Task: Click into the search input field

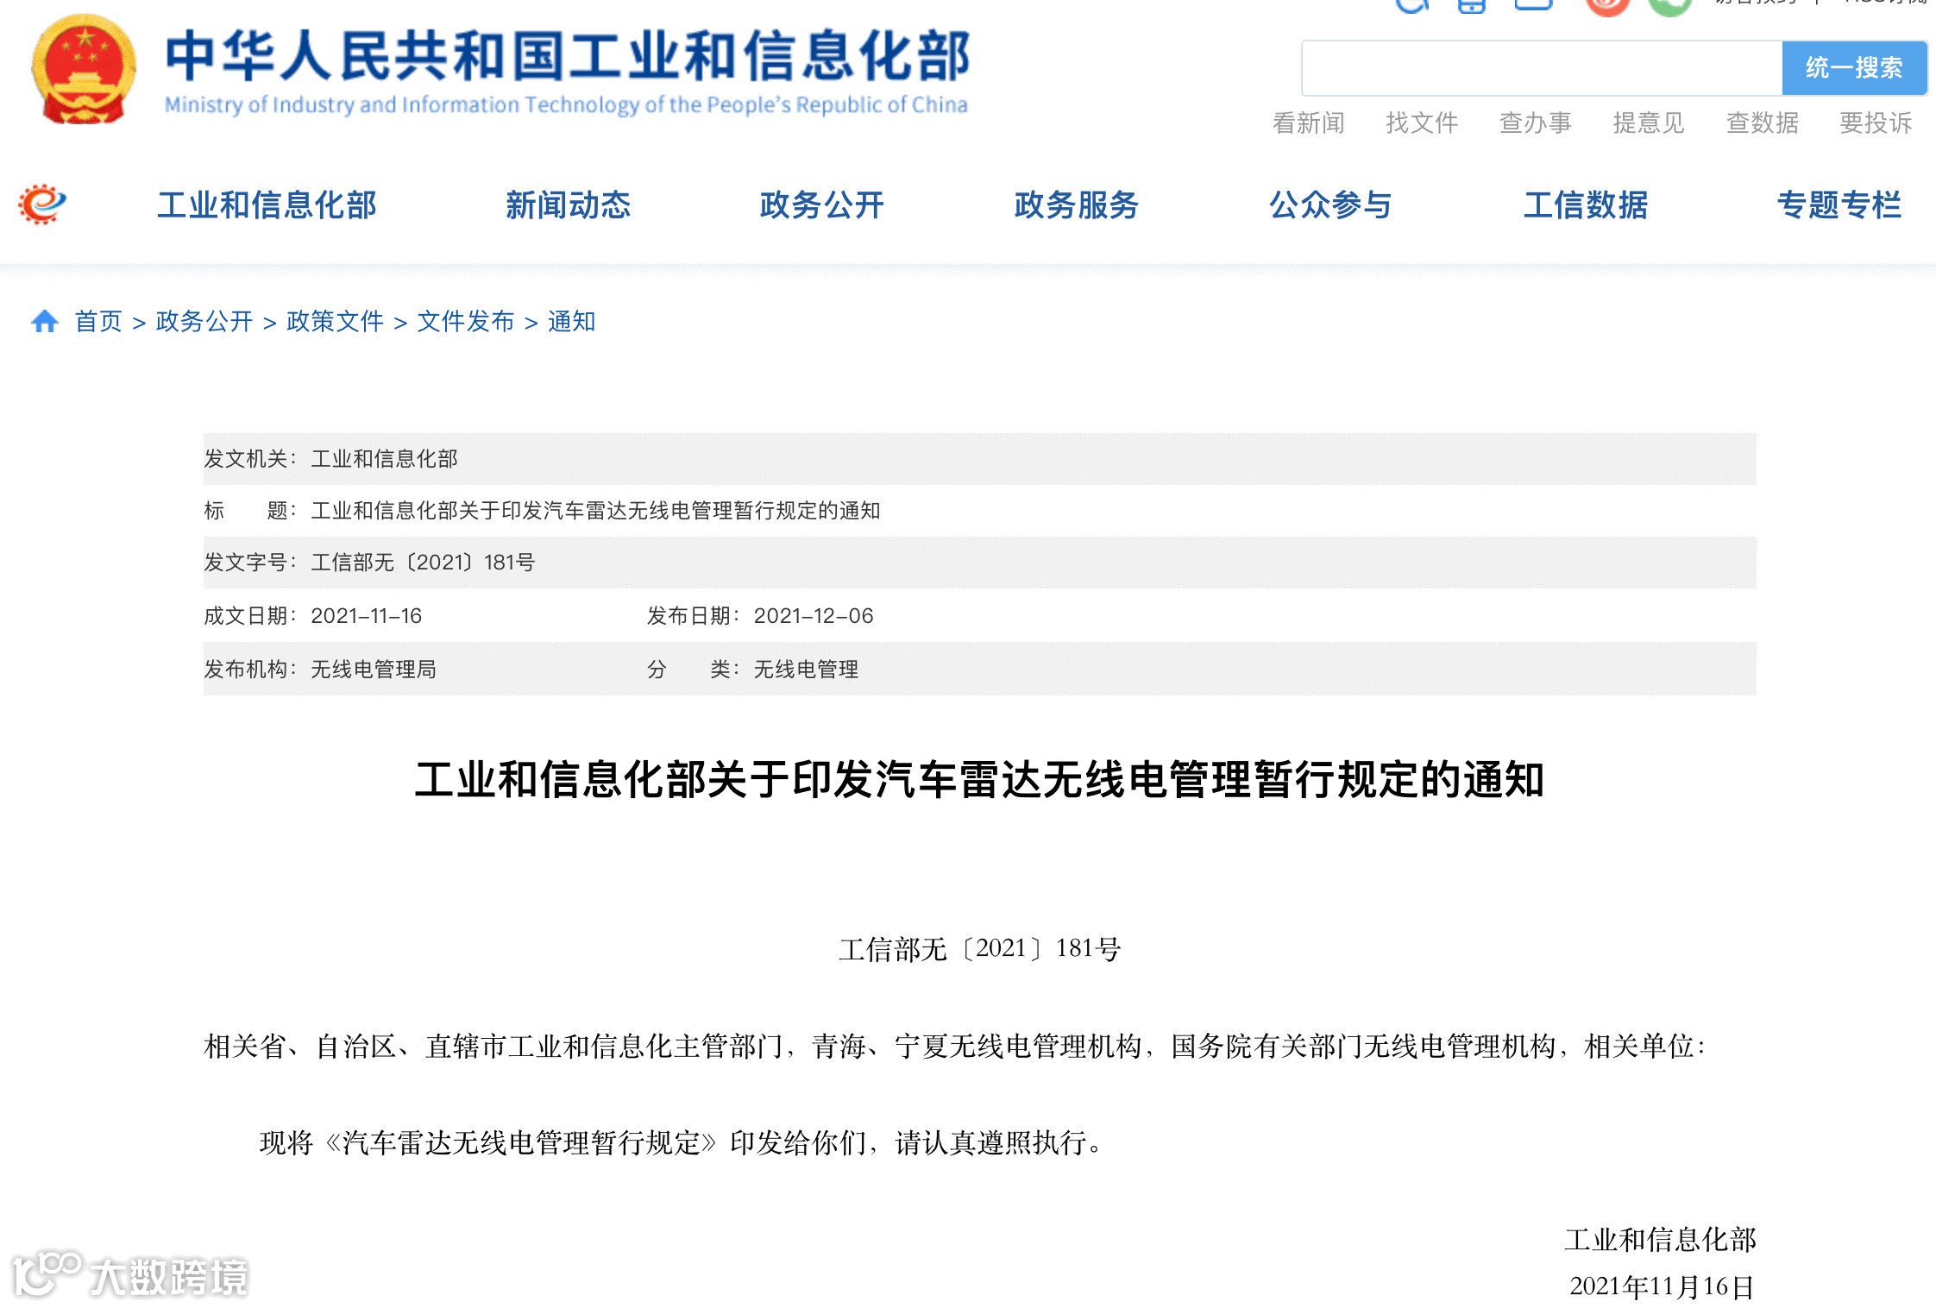Action: (x=1541, y=68)
